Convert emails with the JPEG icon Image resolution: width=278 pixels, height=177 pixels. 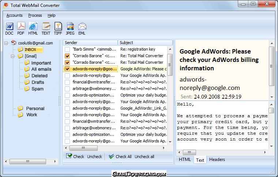(70, 27)
